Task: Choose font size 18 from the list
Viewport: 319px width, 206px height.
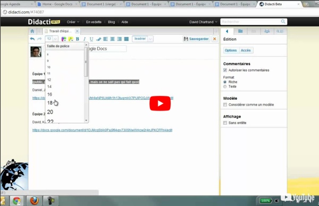Action: (50, 103)
